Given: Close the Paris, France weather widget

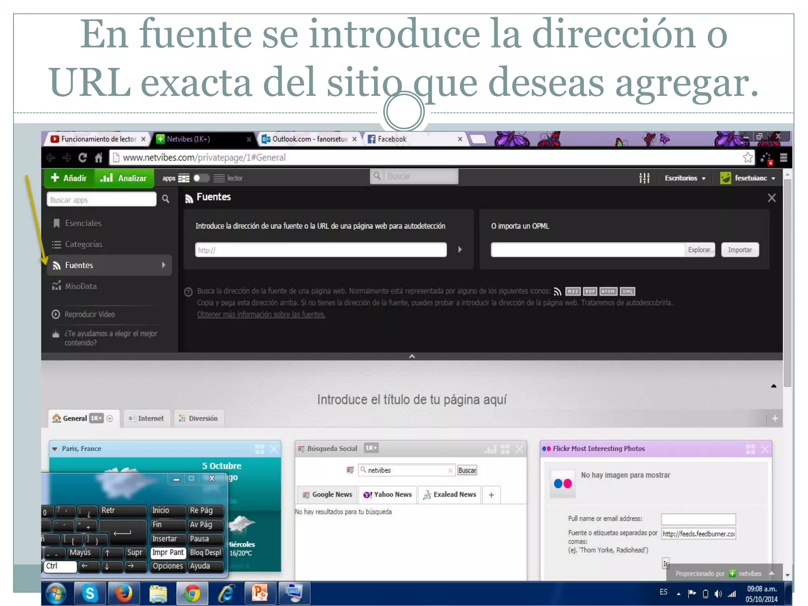Looking at the screenshot, I should pos(274,449).
